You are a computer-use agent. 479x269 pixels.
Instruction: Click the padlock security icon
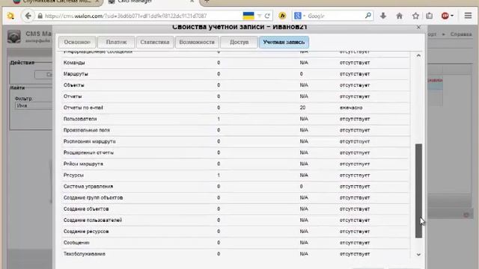pos(40,16)
